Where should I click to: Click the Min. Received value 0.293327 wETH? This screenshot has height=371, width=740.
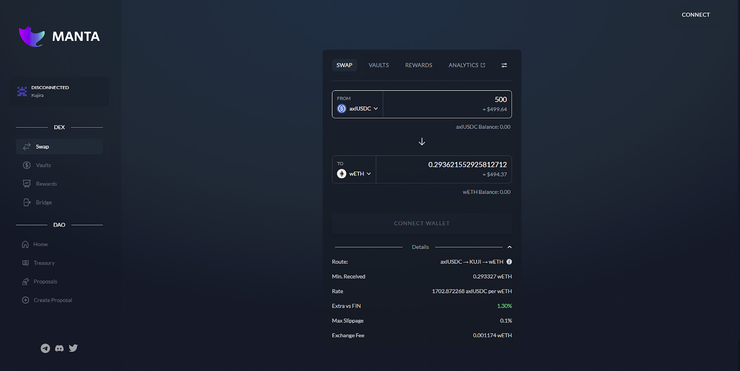tap(492, 276)
